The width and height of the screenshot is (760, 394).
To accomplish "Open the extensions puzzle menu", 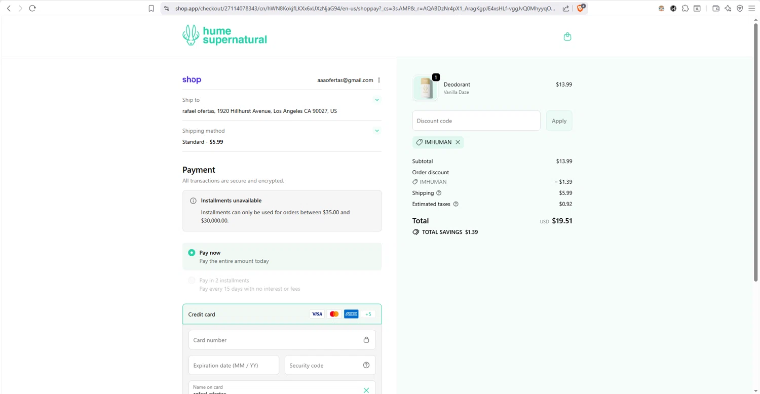I will [685, 8].
